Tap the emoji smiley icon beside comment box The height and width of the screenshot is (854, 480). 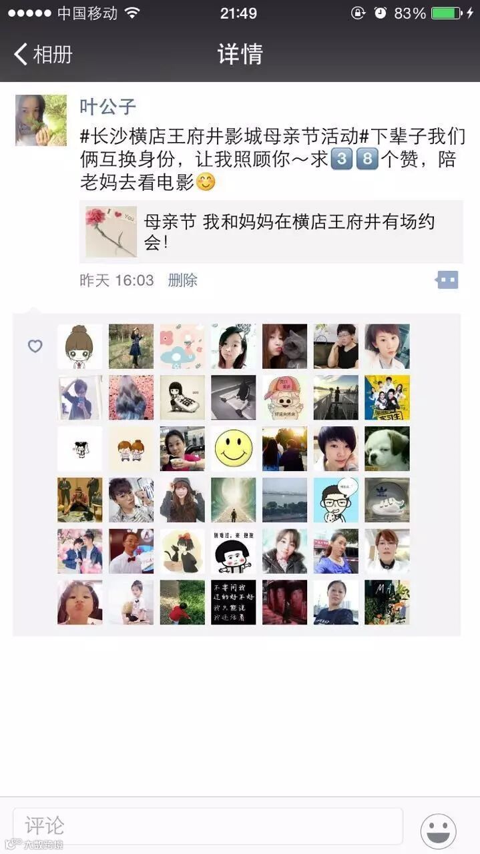click(439, 831)
